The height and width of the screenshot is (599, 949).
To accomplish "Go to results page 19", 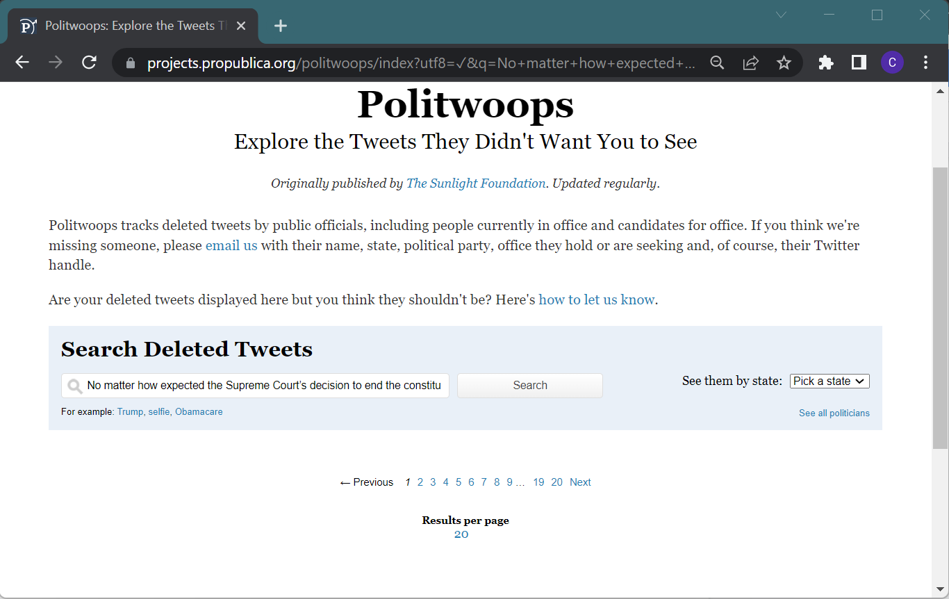I will pyautogui.click(x=539, y=482).
